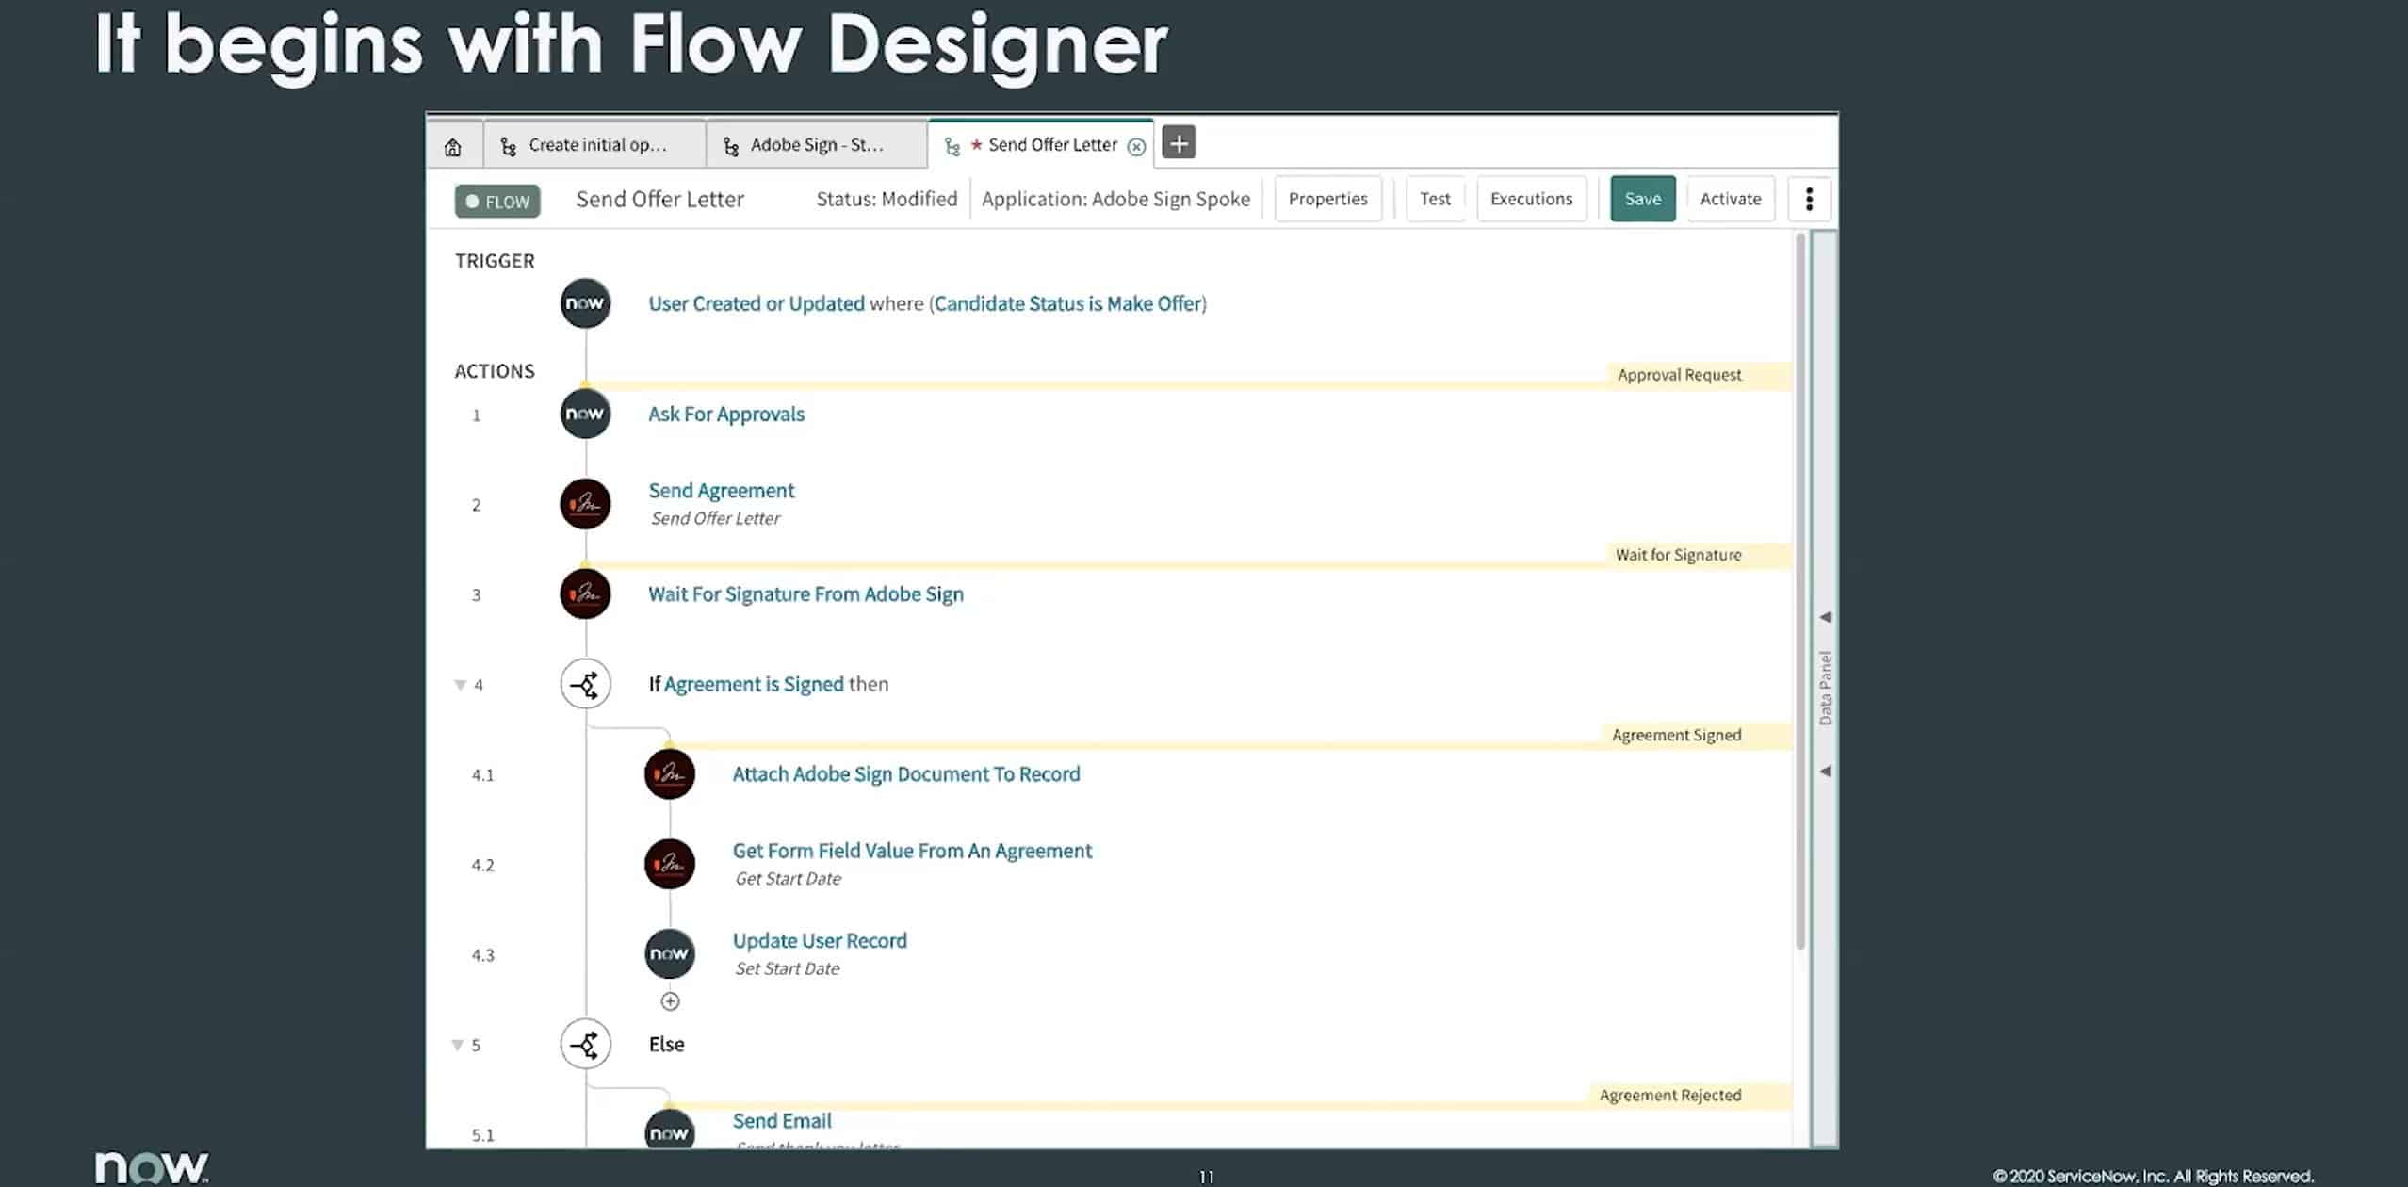Screen dimensions: 2408x1187
Task: Click the Else flow logic icon
Action: pyautogui.click(x=585, y=1044)
